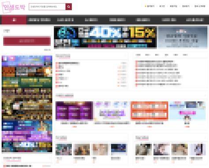The width and height of the screenshot is (209, 168).
Task: Open the purple promotional card thumbnail
Action: [74, 111]
